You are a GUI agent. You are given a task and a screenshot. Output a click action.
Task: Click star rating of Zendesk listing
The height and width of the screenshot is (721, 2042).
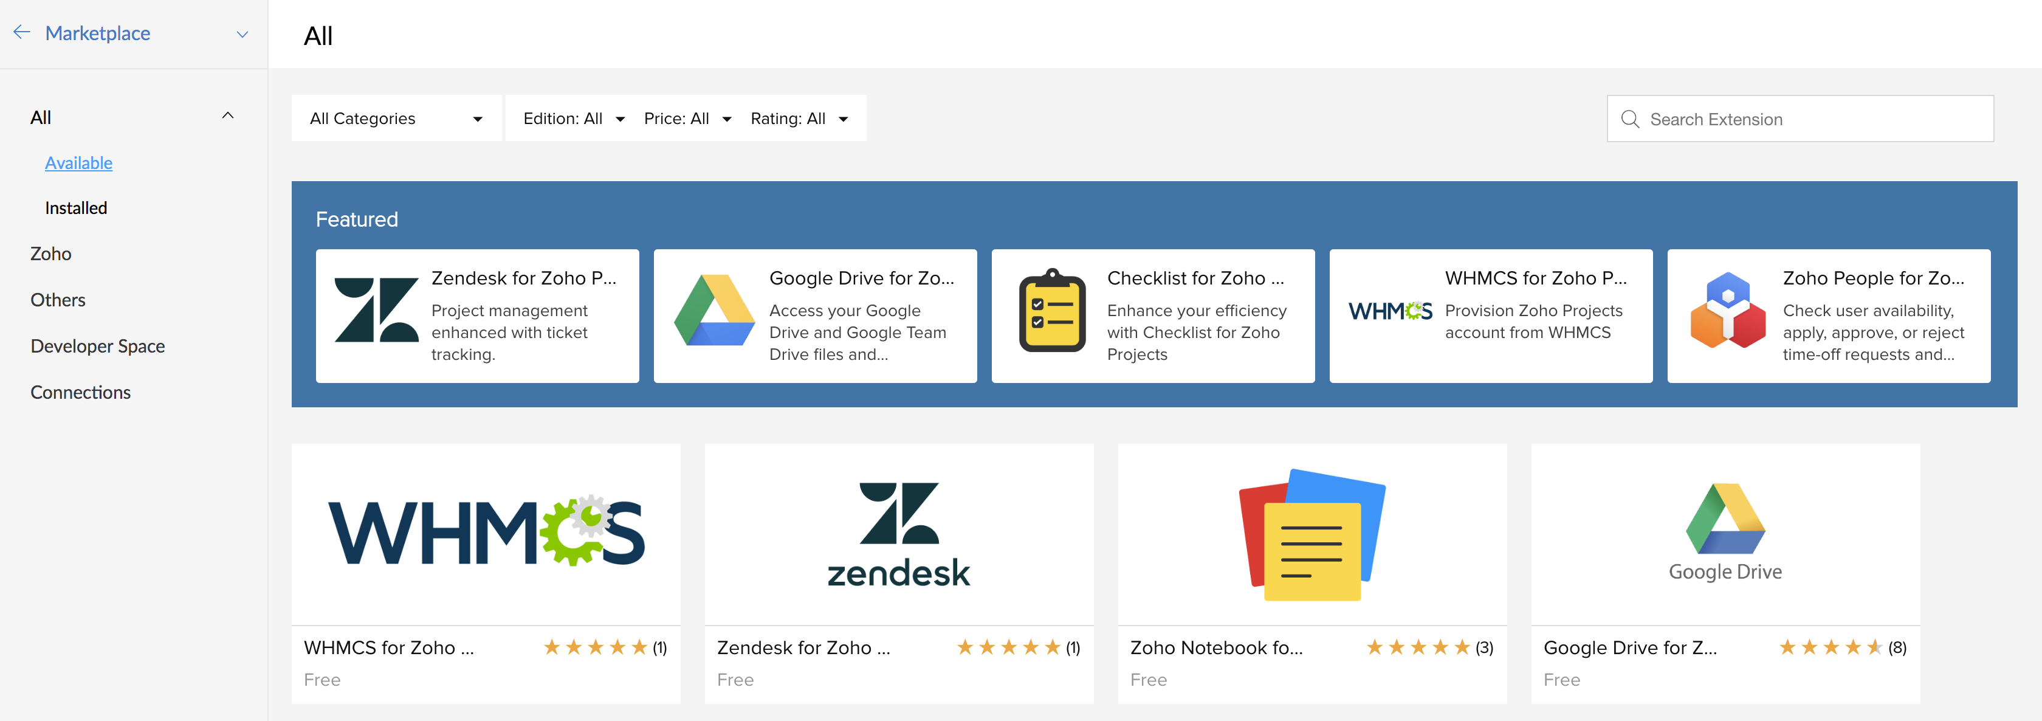(x=1008, y=648)
